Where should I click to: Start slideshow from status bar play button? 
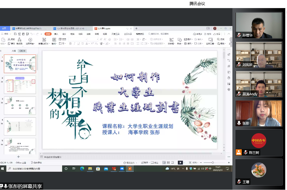point(180,162)
